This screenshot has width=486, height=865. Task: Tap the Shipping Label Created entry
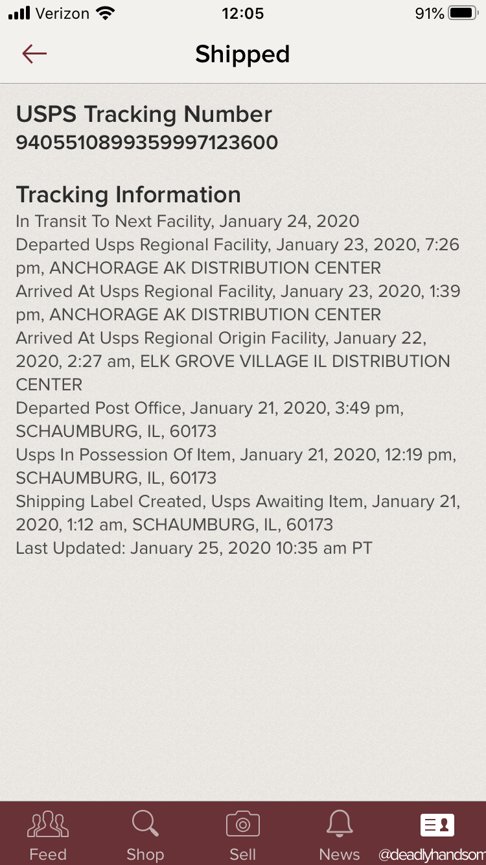coord(238,513)
